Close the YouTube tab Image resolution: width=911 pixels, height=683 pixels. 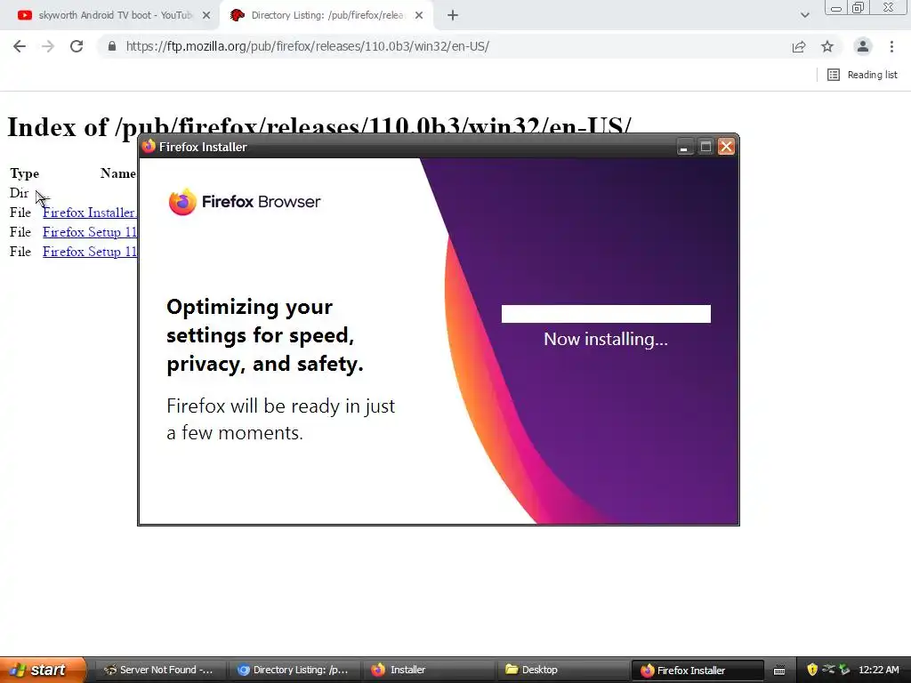pos(206,15)
